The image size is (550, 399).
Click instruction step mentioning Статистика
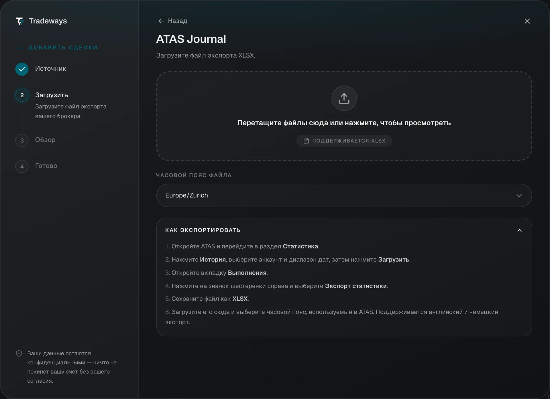click(x=242, y=246)
